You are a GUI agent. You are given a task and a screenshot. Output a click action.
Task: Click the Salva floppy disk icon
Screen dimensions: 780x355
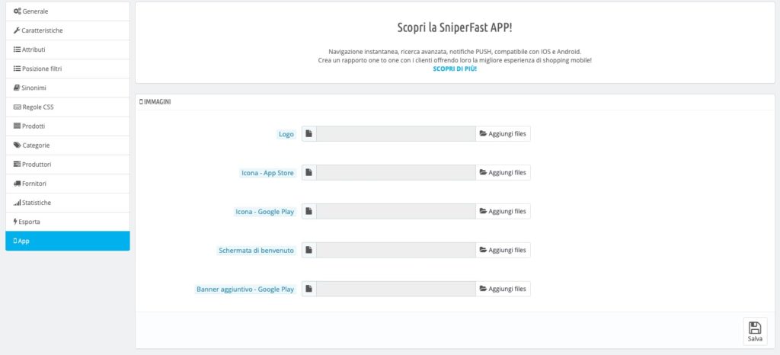coord(755,328)
